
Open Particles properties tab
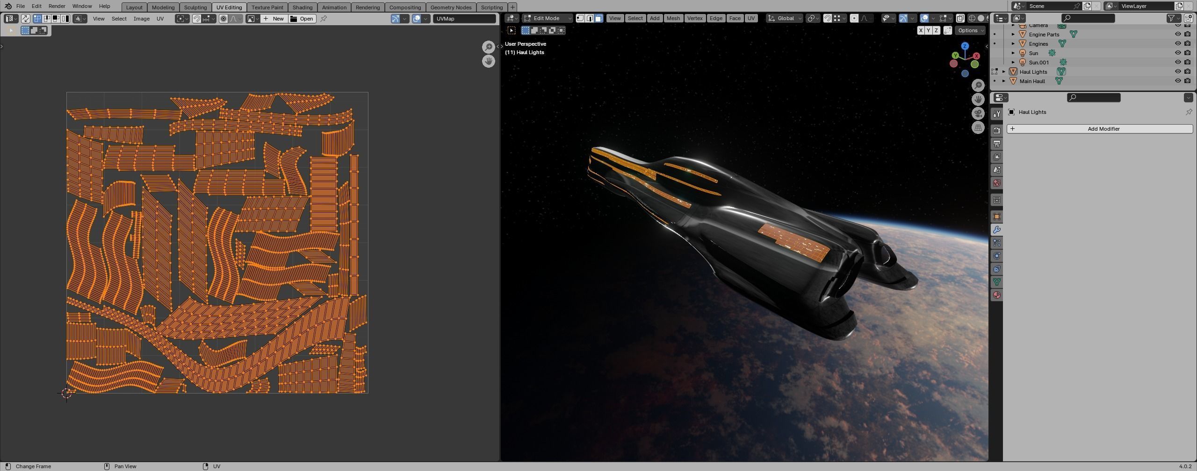tap(996, 243)
